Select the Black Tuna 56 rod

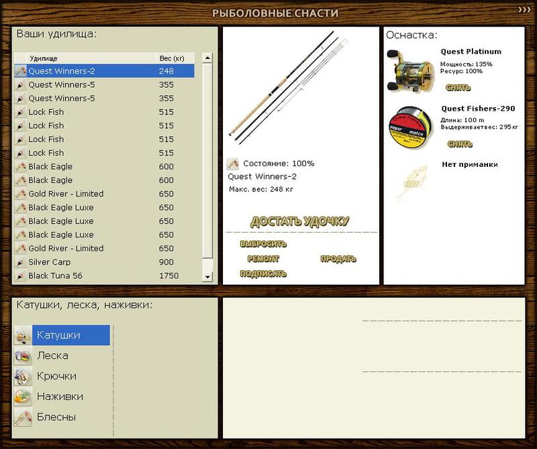pos(105,276)
